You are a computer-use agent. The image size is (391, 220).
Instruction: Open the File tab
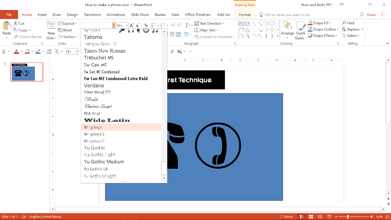coord(9,15)
